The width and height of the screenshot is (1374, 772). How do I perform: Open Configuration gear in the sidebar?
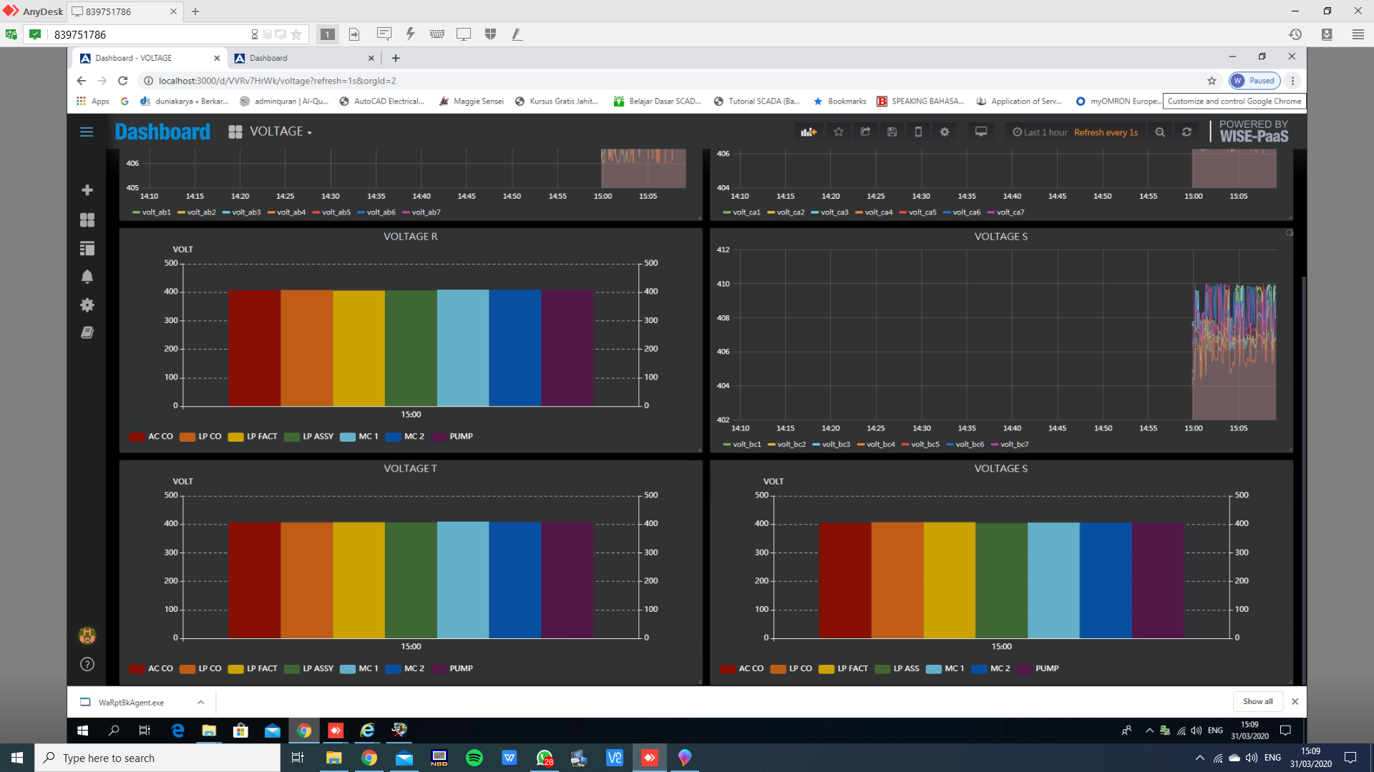87,305
